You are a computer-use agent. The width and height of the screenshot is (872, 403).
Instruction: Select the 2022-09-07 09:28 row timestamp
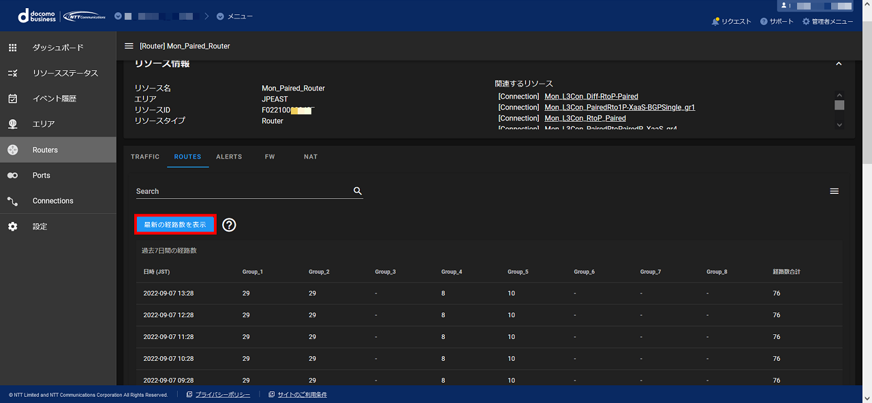tap(169, 381)
